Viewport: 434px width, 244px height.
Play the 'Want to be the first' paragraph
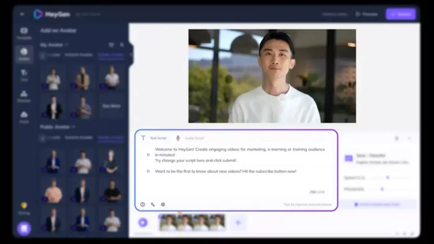coord(148,171)
